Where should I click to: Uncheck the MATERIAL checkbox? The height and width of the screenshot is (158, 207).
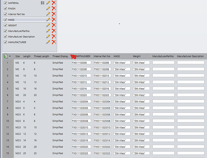pyautogui.click(x=5, y=3)
